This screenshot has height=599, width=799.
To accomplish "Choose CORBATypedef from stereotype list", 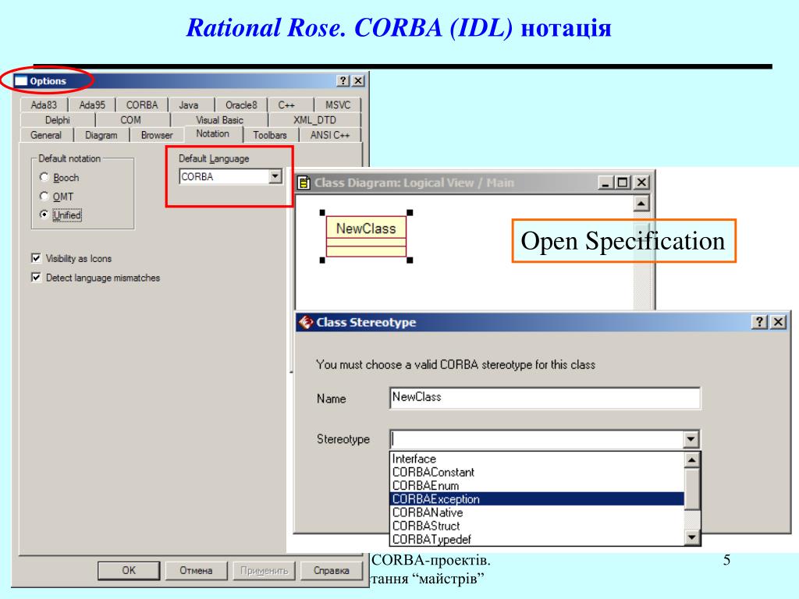I will tap(538, 539).
